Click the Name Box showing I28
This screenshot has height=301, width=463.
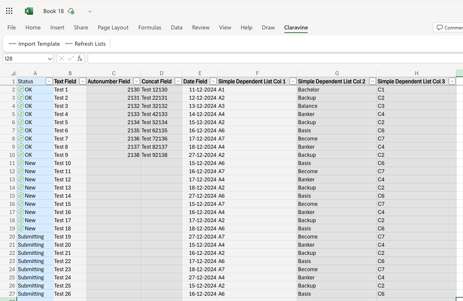pos(25,58)
